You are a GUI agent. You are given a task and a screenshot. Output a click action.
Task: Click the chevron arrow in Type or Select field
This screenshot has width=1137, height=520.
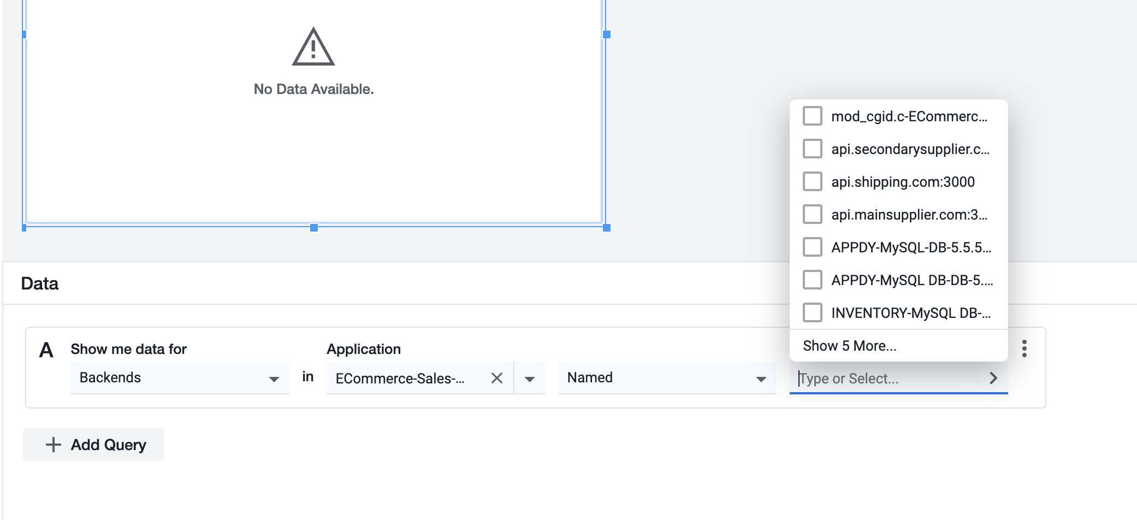993,378
